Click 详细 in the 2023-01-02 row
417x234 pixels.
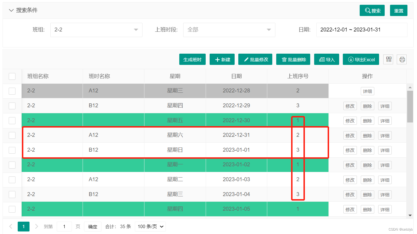pyautogui.click(x=385, y=165)
